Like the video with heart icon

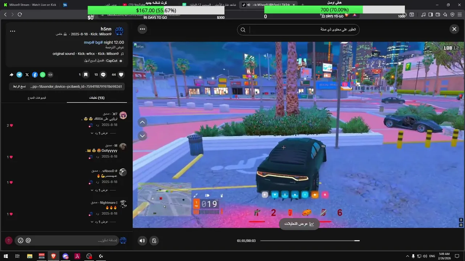[x=121, y=75]
